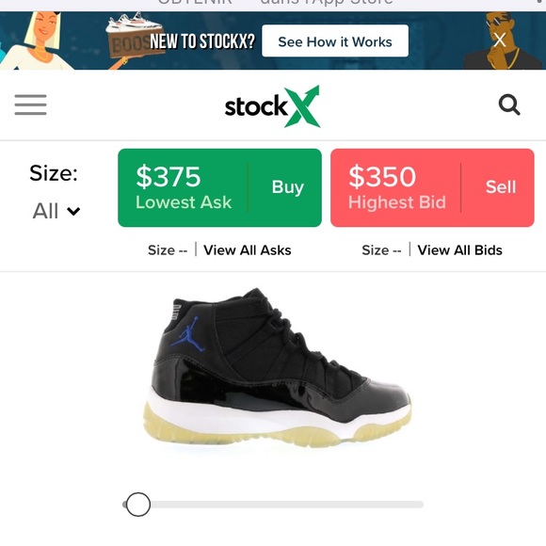Tap the man with sunglasses illustration
The width and height of the screenshot is (546, 546).
coord(502,41)
